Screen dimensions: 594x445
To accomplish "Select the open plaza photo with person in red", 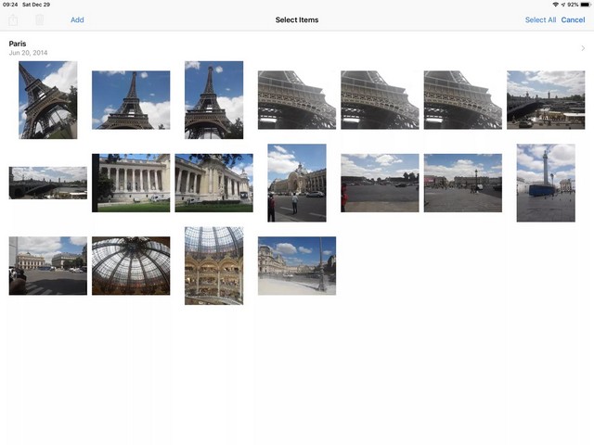I will pos(380,183).
